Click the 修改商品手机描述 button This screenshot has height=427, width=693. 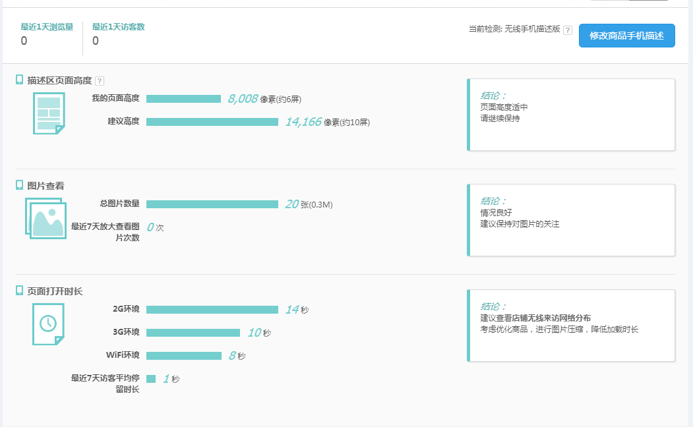click(626, 36)
